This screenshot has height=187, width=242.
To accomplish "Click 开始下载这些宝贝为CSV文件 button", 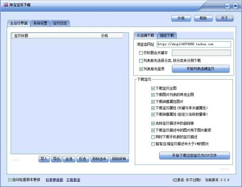I will 194,156.
